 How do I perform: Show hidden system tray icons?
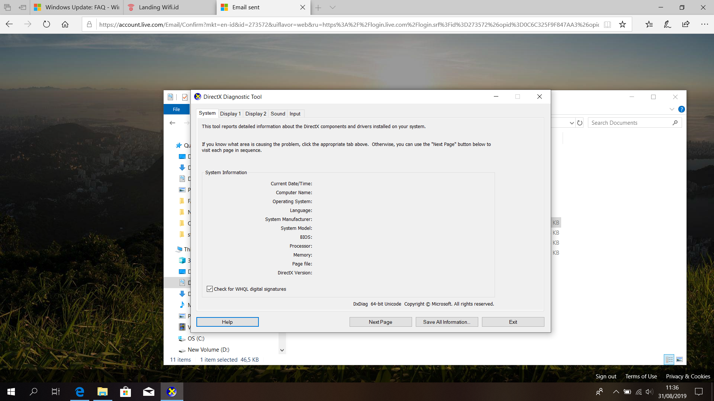click(616, 392)
